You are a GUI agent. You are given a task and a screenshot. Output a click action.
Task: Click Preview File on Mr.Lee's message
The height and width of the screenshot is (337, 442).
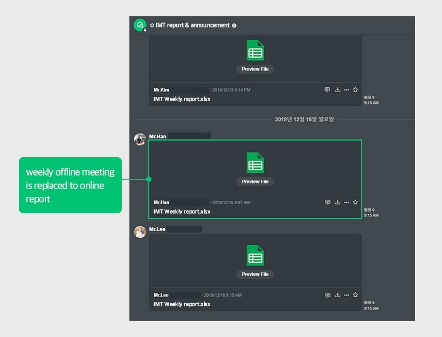(255, 274)
